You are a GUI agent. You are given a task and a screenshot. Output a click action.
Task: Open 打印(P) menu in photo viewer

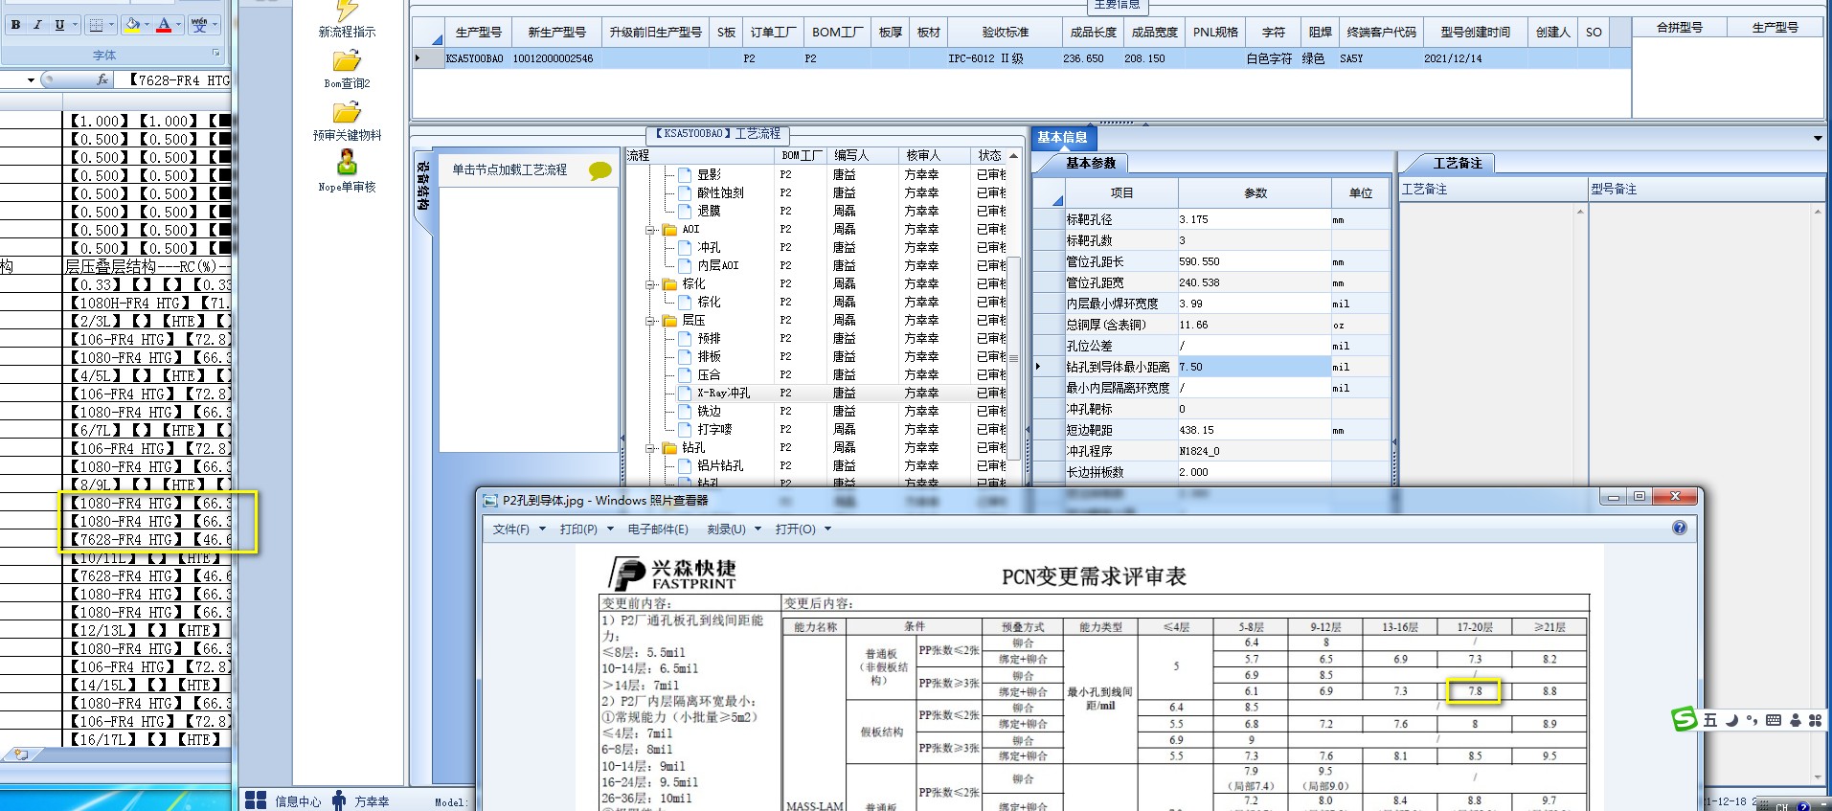pyautogui.click(x=586, y=529)
